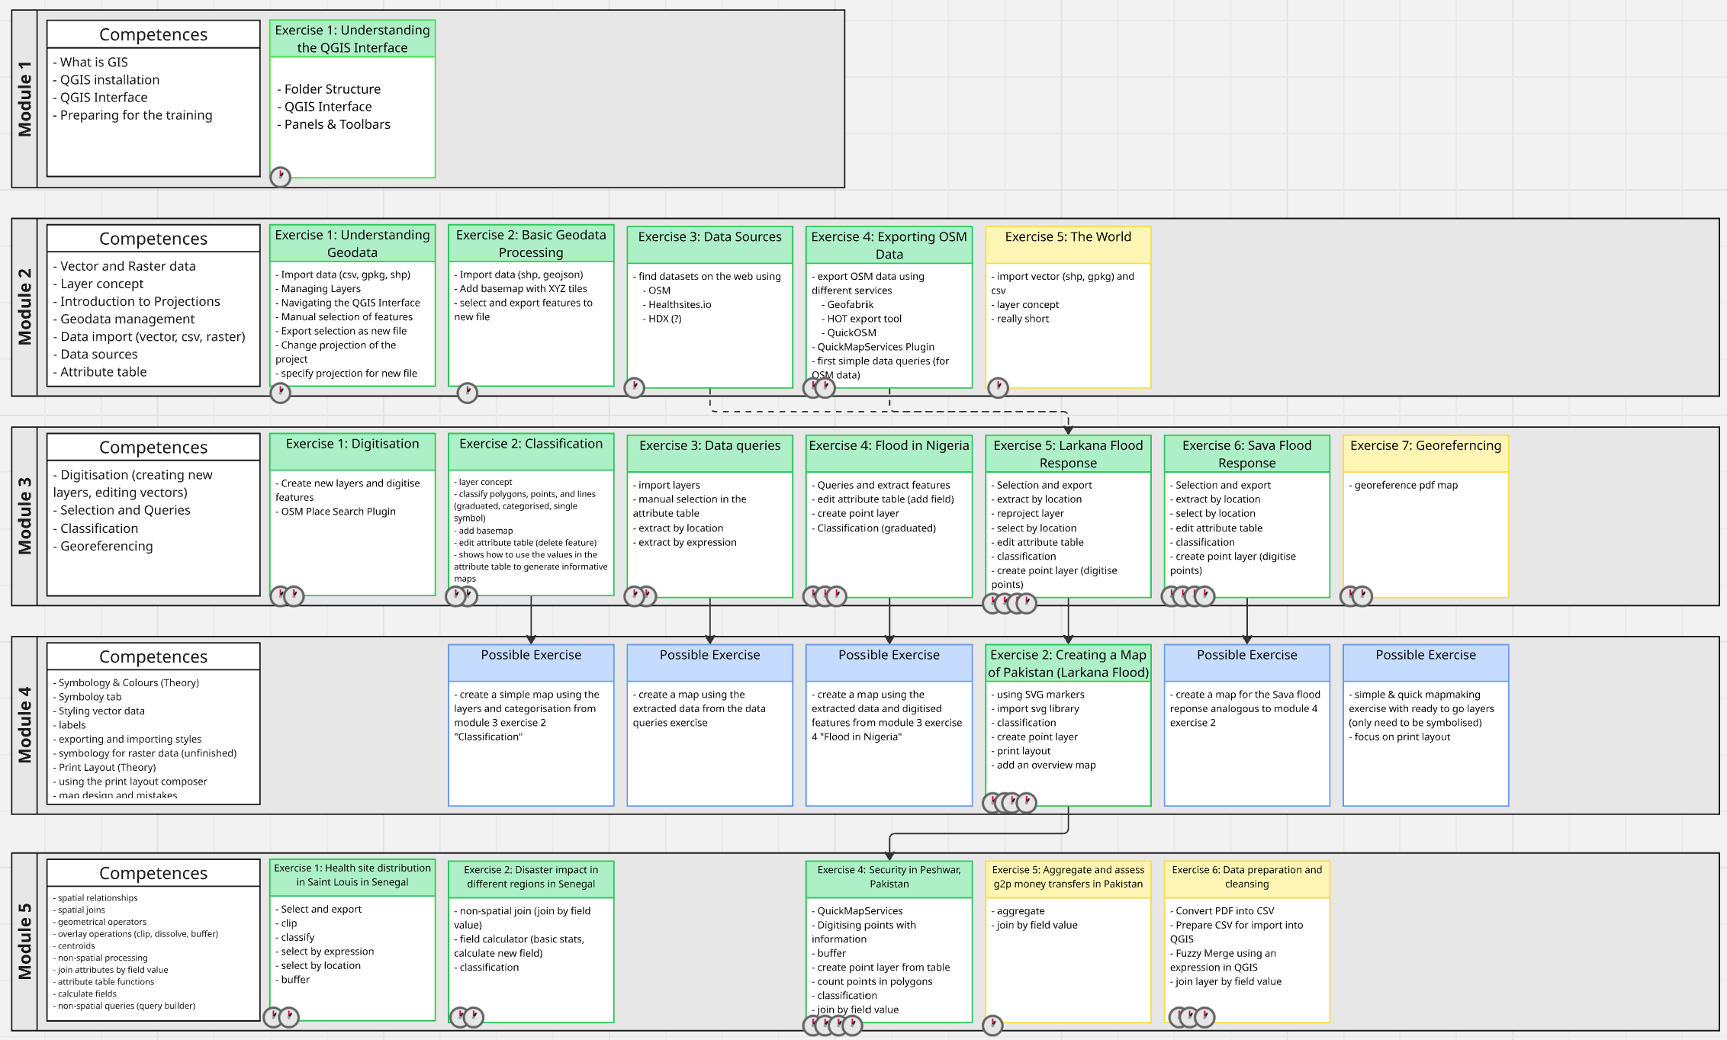This screenshot has width=1727, height=1040.
Task: Select the Exercise 4: Flood in Nigeria title
Action: click(x=889, y=446)
